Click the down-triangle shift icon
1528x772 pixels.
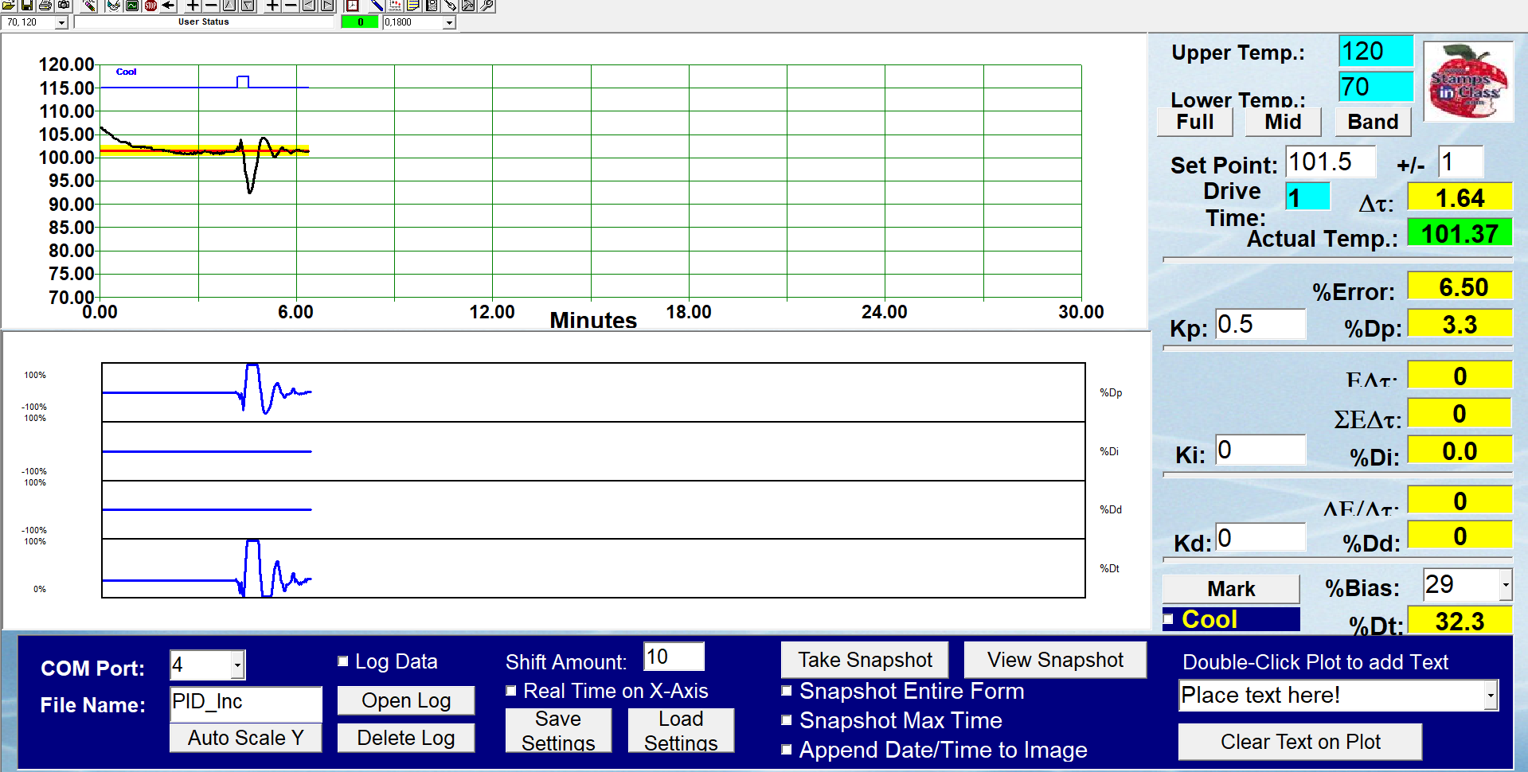[248, 6]
